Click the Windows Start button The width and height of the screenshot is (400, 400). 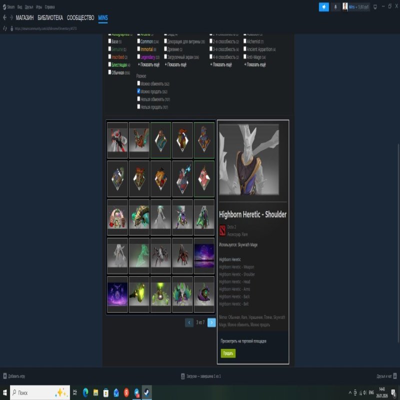click(x=4, y=392)
